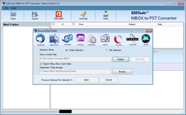
Task: Open the Help toolbar icon
Action: 106,14
